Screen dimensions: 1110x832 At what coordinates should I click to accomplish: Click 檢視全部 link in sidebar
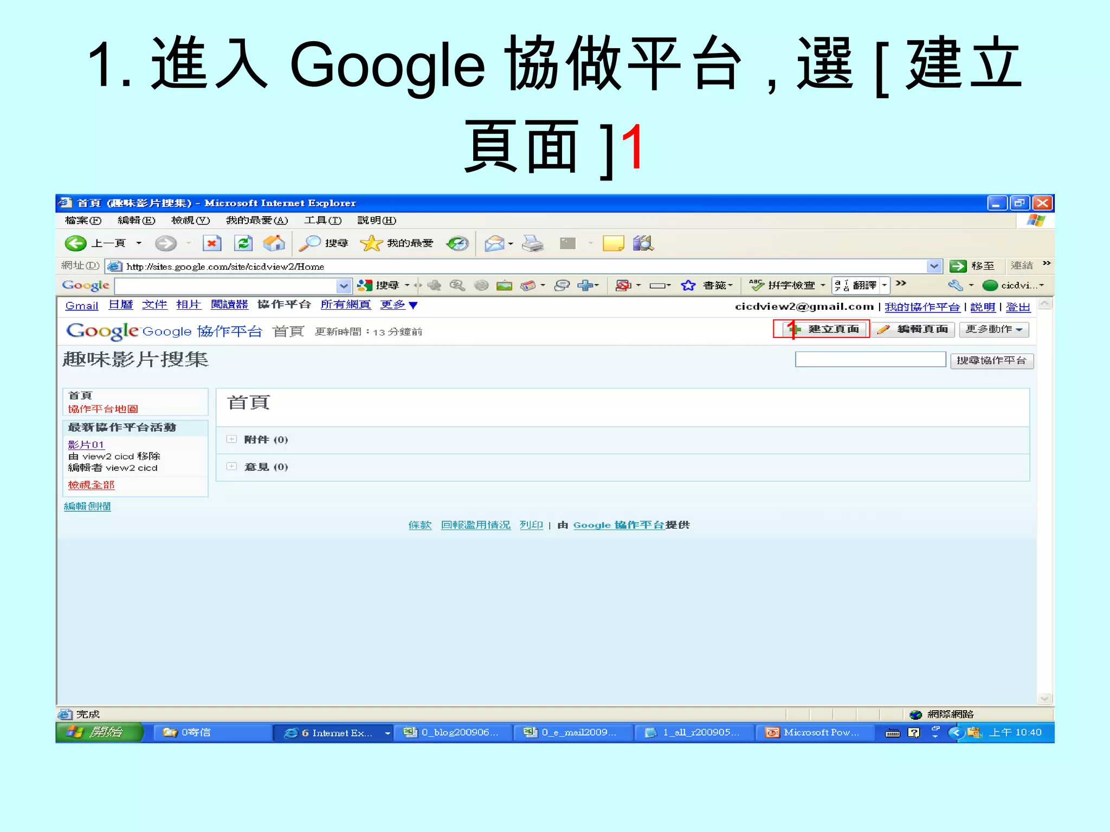point(91,485)
